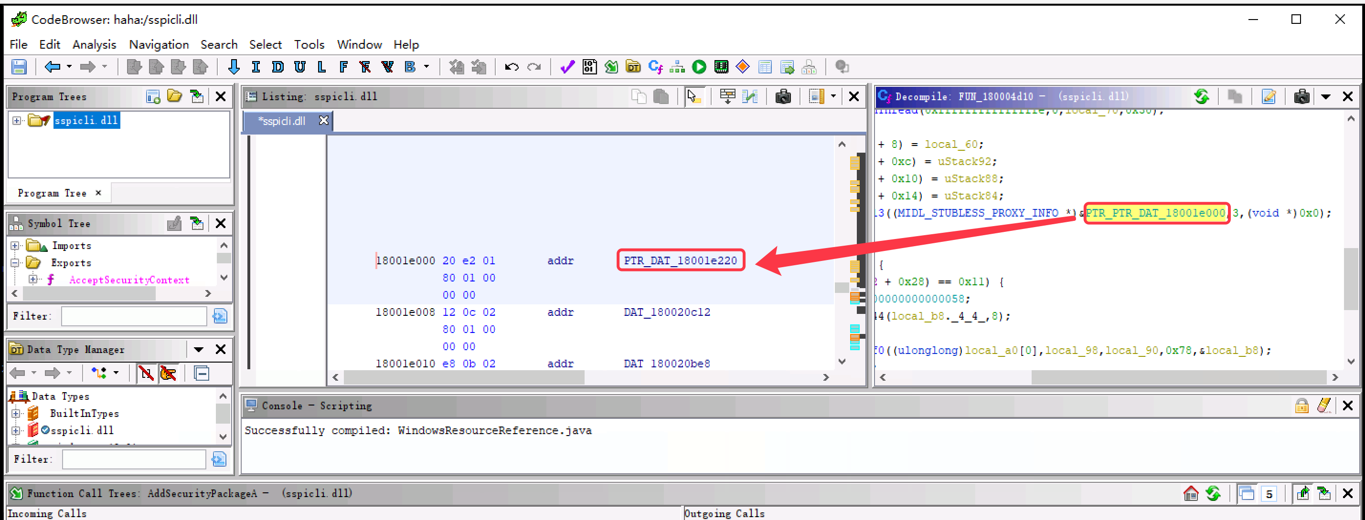Screen dimensions: 1365x520
Task: Open the Navigation menu
Action: (159, 44)
